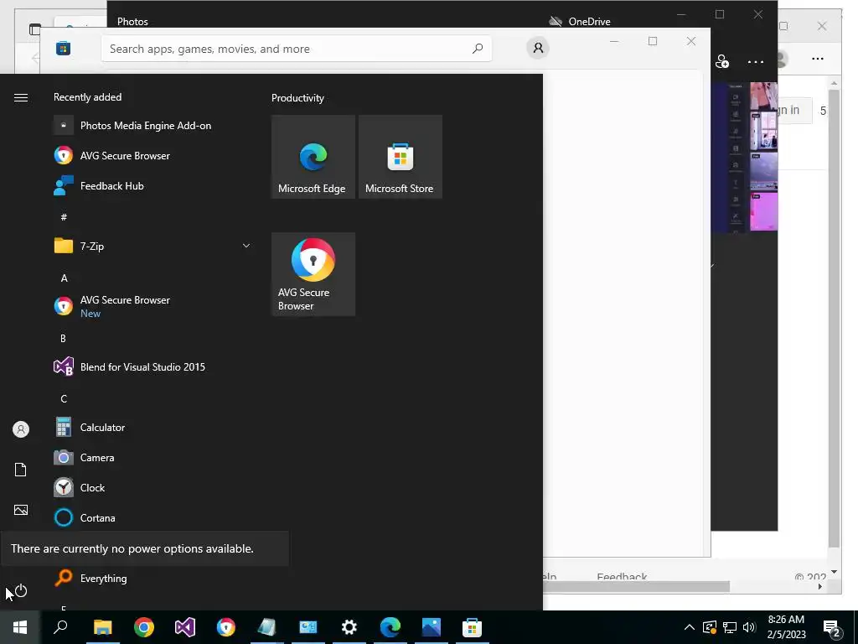This screenshot has width=858, height=644.
Task: Click the Recently added heading
Action: [x=87, y=97]
